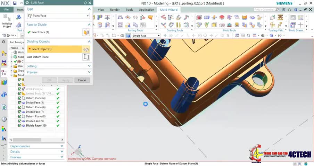The image size is (314, 166).
Task: Uncheck the Datum Plane (4) checkbox
Action: click(19, 98)
